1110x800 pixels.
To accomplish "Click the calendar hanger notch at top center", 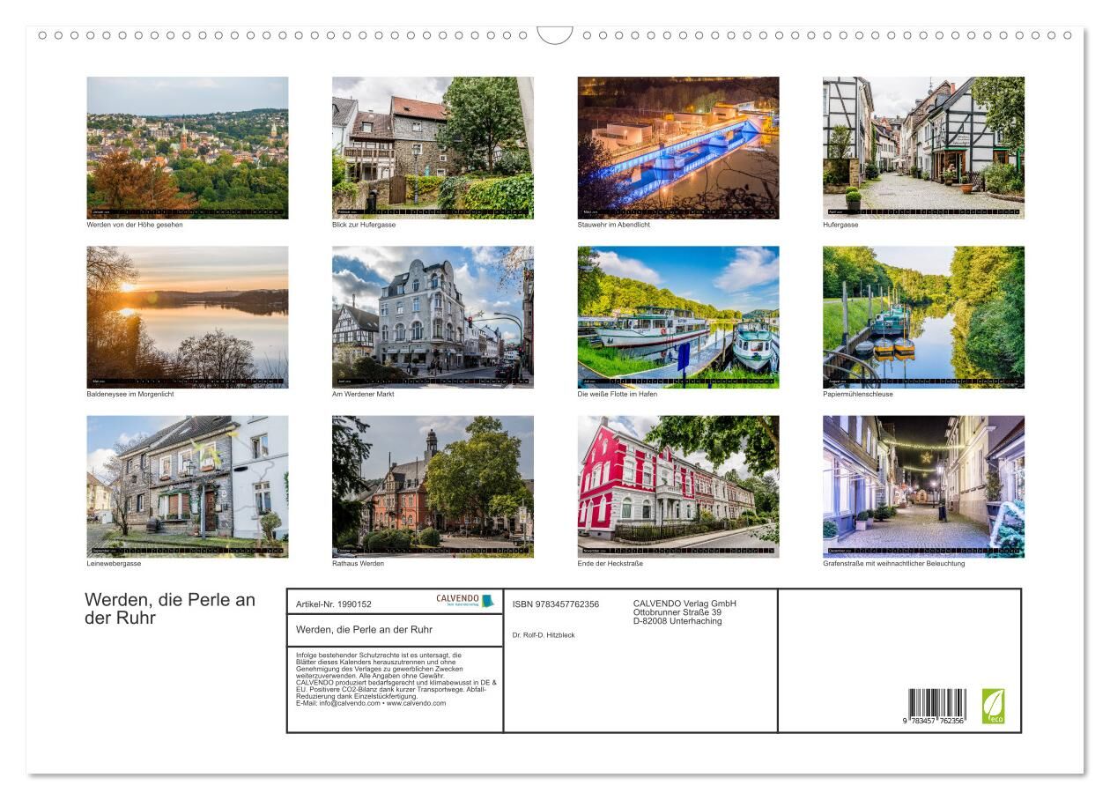I will click(x=555, y=35).
